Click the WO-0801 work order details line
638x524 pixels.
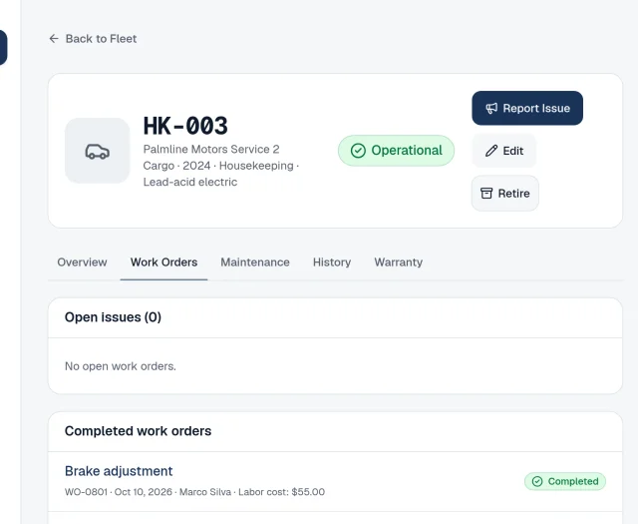[195, 492]
